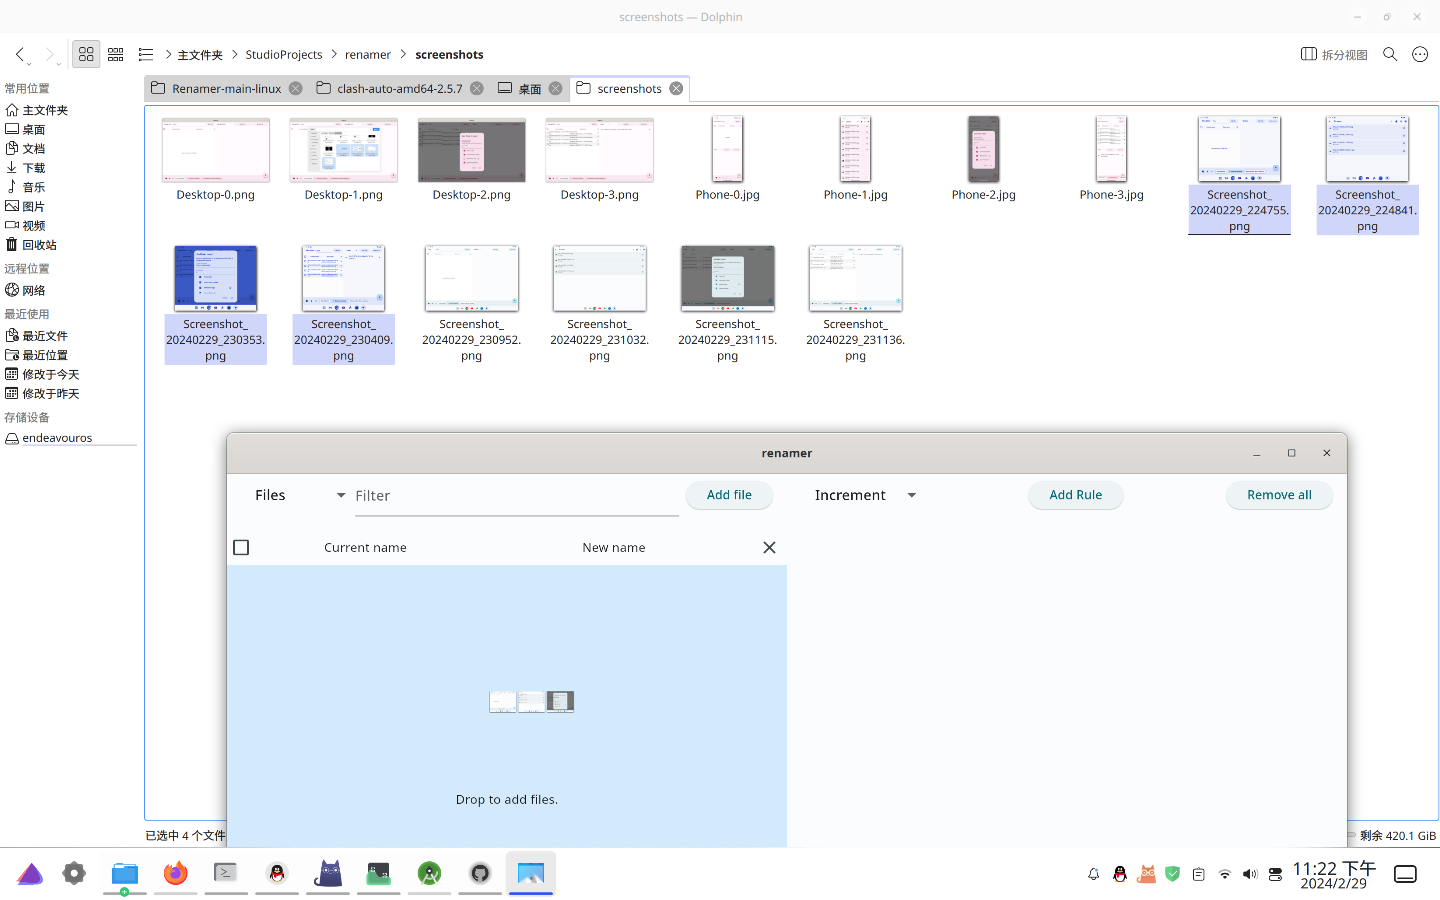The height and width of the screenshot is (900, 1440).
Task: Open GitHub Desktop from the taskbar
Action: (x=480, y=873)
